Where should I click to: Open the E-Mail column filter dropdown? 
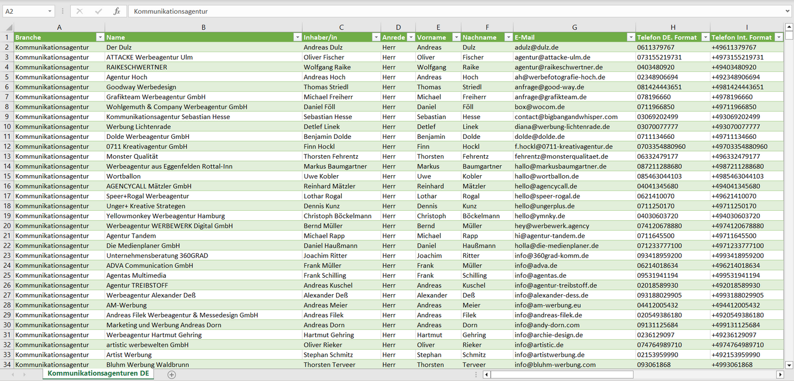click(x=630, y=37)
